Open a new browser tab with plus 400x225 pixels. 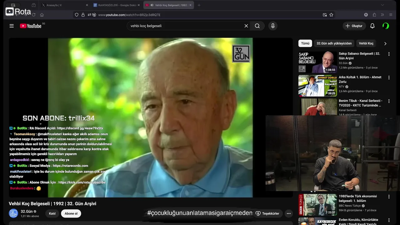(199, 5)
